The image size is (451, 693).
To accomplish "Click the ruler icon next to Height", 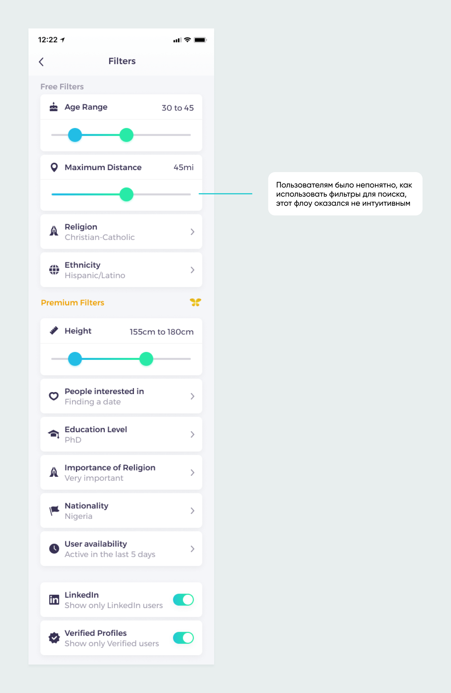I will [x=54, y=331].
